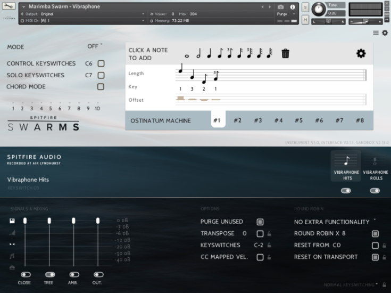This screenshot has height=293, width=391.
Task: Click the signal bars icon in the mixer
Action: pyautogui.click(x=12, y=233)
